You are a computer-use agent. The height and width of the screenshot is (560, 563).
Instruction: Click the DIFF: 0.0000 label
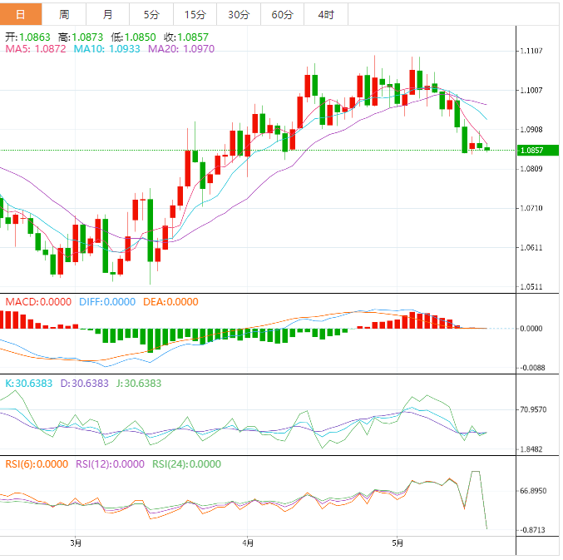(109, 301)
